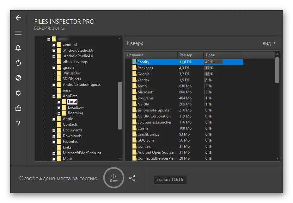The image size is (293, 203).
Task: Open the hamburger menu
Action: coord(18,33)
